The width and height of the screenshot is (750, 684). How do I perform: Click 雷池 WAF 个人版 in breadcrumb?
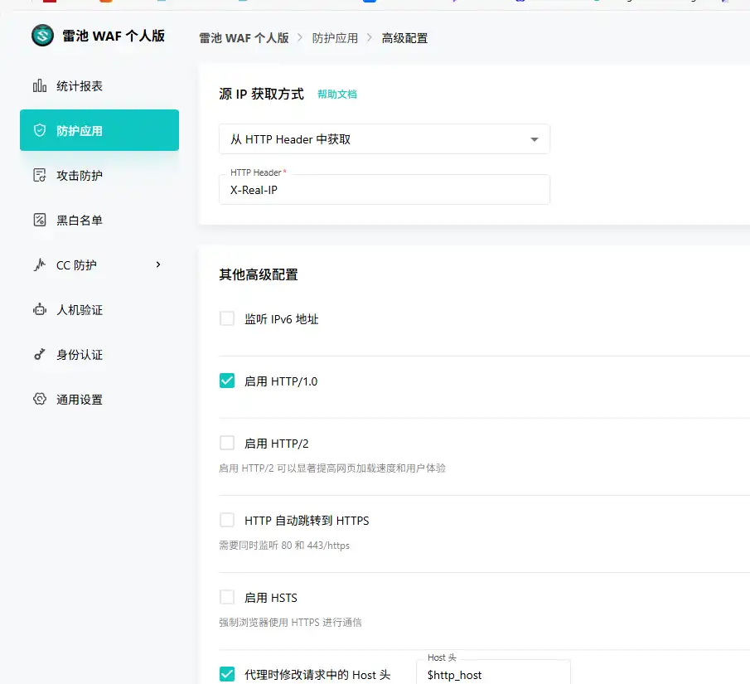244,37
